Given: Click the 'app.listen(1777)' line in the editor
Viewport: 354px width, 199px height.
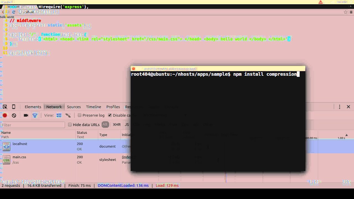Looking at the screenshot, I should [29, 53].
